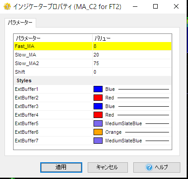This screenshot has width=188, height=179.
Task: Select the ExtBuffer1 row label
Action: point(27,89)
